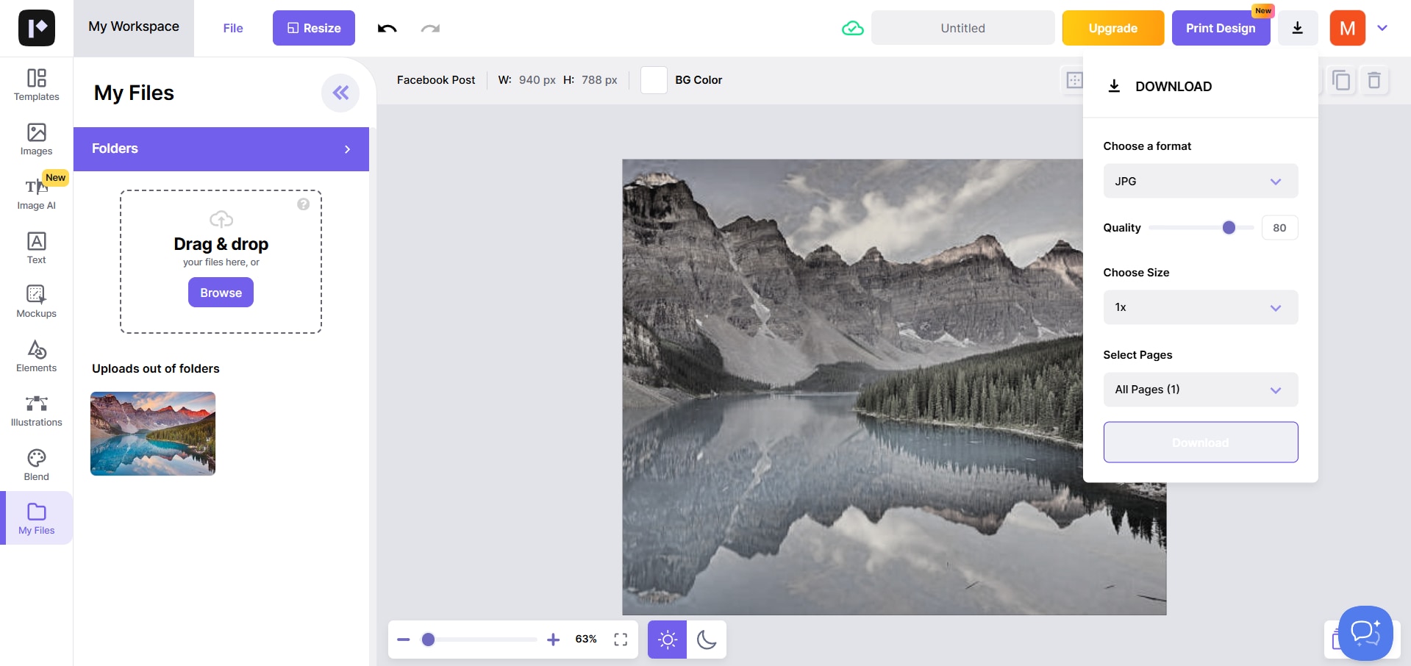This screenshot has height=666, width=1411.
Task: Fit canvas to screen icon
Action: pos(621,640)
